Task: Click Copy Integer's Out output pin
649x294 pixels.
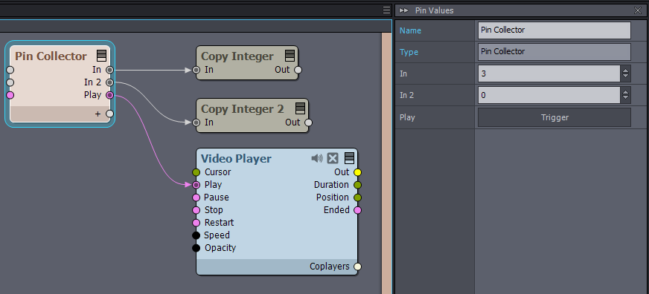Action: click(298, 70)
